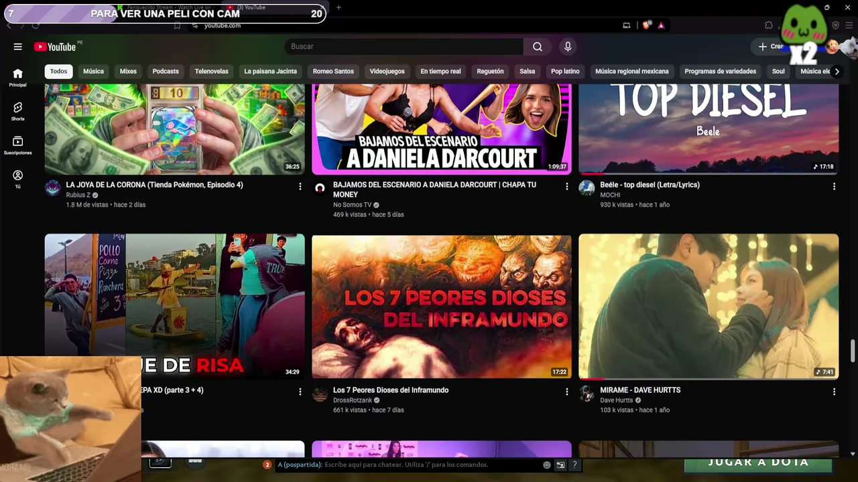Click the chat help question mark icon
The height and width of the screenshot is (482, 858).
pyautogui.click(x=574, y=465)
